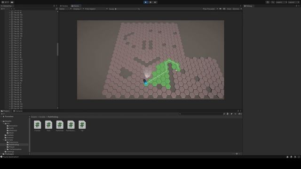Open the Game view mode dropdown
The image size is (301, 169).
point(65,9)
